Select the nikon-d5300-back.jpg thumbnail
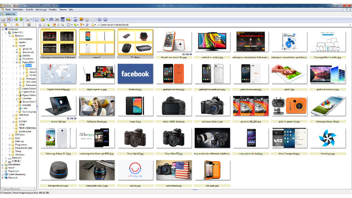352x198 pixels. click(x=174, y=106)
